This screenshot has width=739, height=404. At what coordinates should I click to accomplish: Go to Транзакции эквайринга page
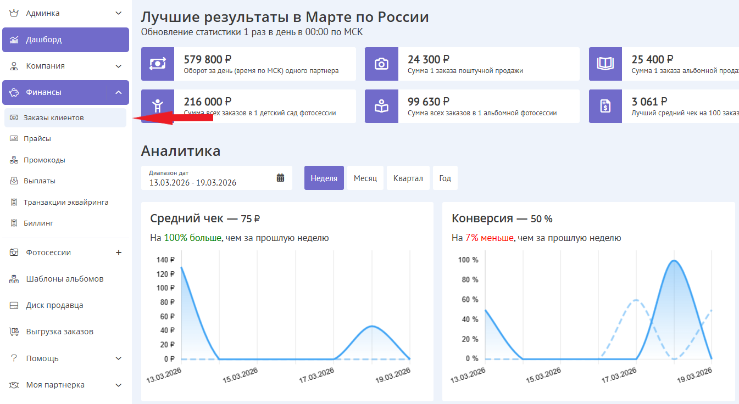[x=66, y=203]
